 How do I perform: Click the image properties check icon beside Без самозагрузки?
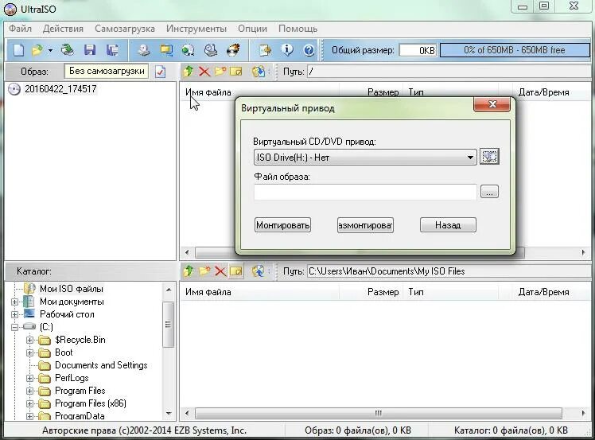point(161,72)
